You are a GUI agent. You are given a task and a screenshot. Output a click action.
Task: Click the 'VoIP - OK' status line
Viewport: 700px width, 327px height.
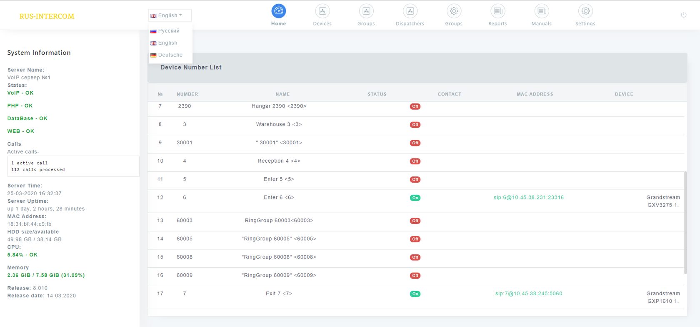pyautogui.click(x=20, y=93)
